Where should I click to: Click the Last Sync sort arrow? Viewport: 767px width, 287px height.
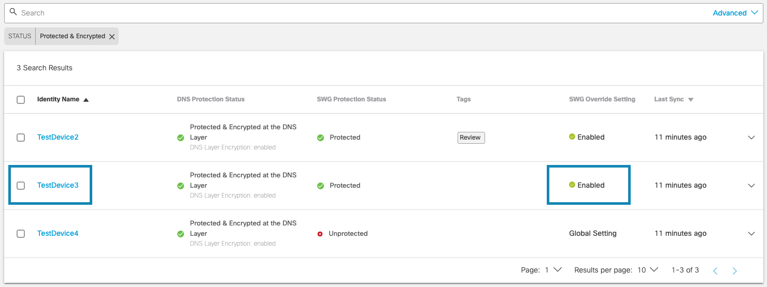click(x=690, y=100)
